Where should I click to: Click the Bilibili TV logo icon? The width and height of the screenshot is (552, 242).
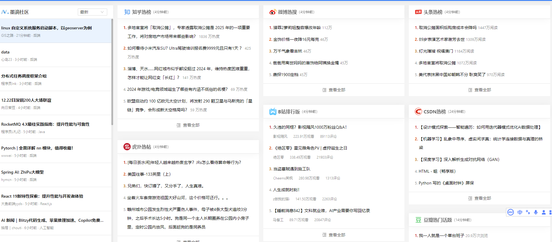(273, 112)
